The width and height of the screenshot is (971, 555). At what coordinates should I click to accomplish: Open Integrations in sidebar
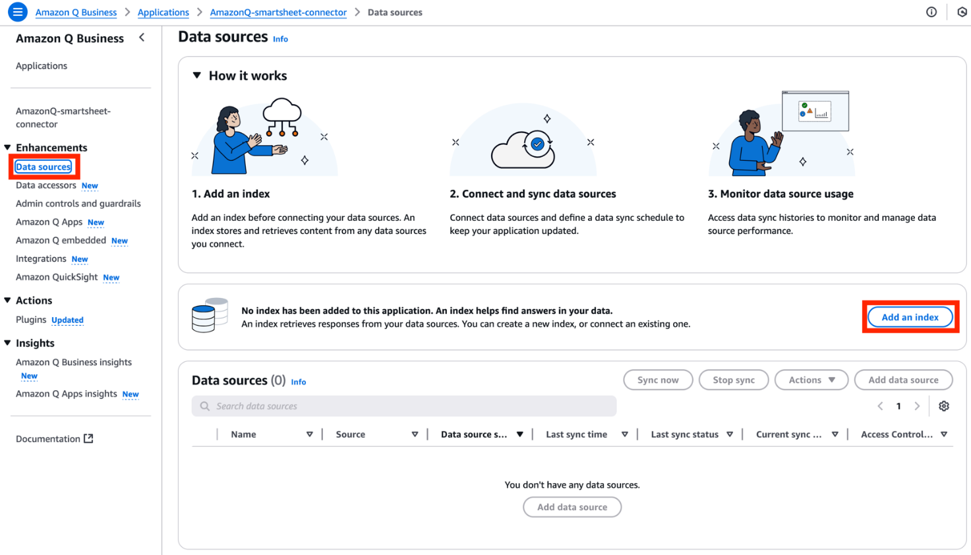click(41, 259)
